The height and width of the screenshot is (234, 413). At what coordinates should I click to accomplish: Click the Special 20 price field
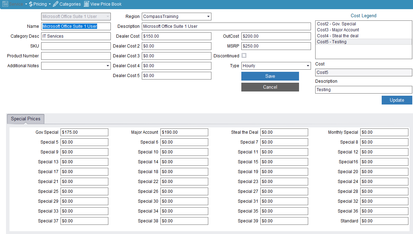[x=384, y=172]
